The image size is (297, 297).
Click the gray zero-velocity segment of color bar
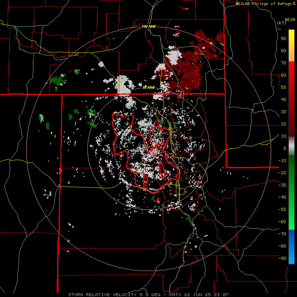point(291,146)
